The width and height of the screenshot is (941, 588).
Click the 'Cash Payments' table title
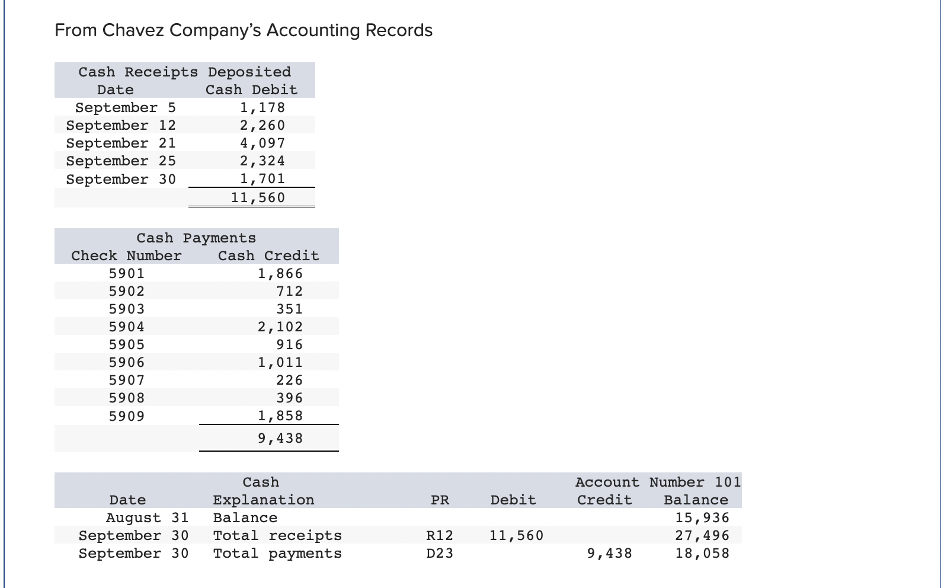pos(196,238)
